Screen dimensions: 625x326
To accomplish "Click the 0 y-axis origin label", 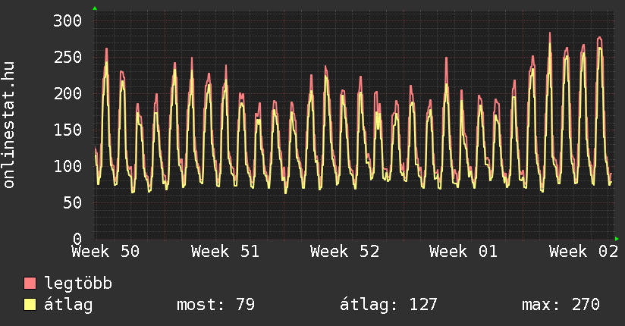I will coord(77,238).
